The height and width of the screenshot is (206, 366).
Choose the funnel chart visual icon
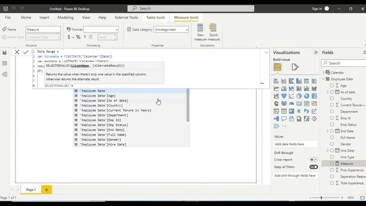click(284, 96)
